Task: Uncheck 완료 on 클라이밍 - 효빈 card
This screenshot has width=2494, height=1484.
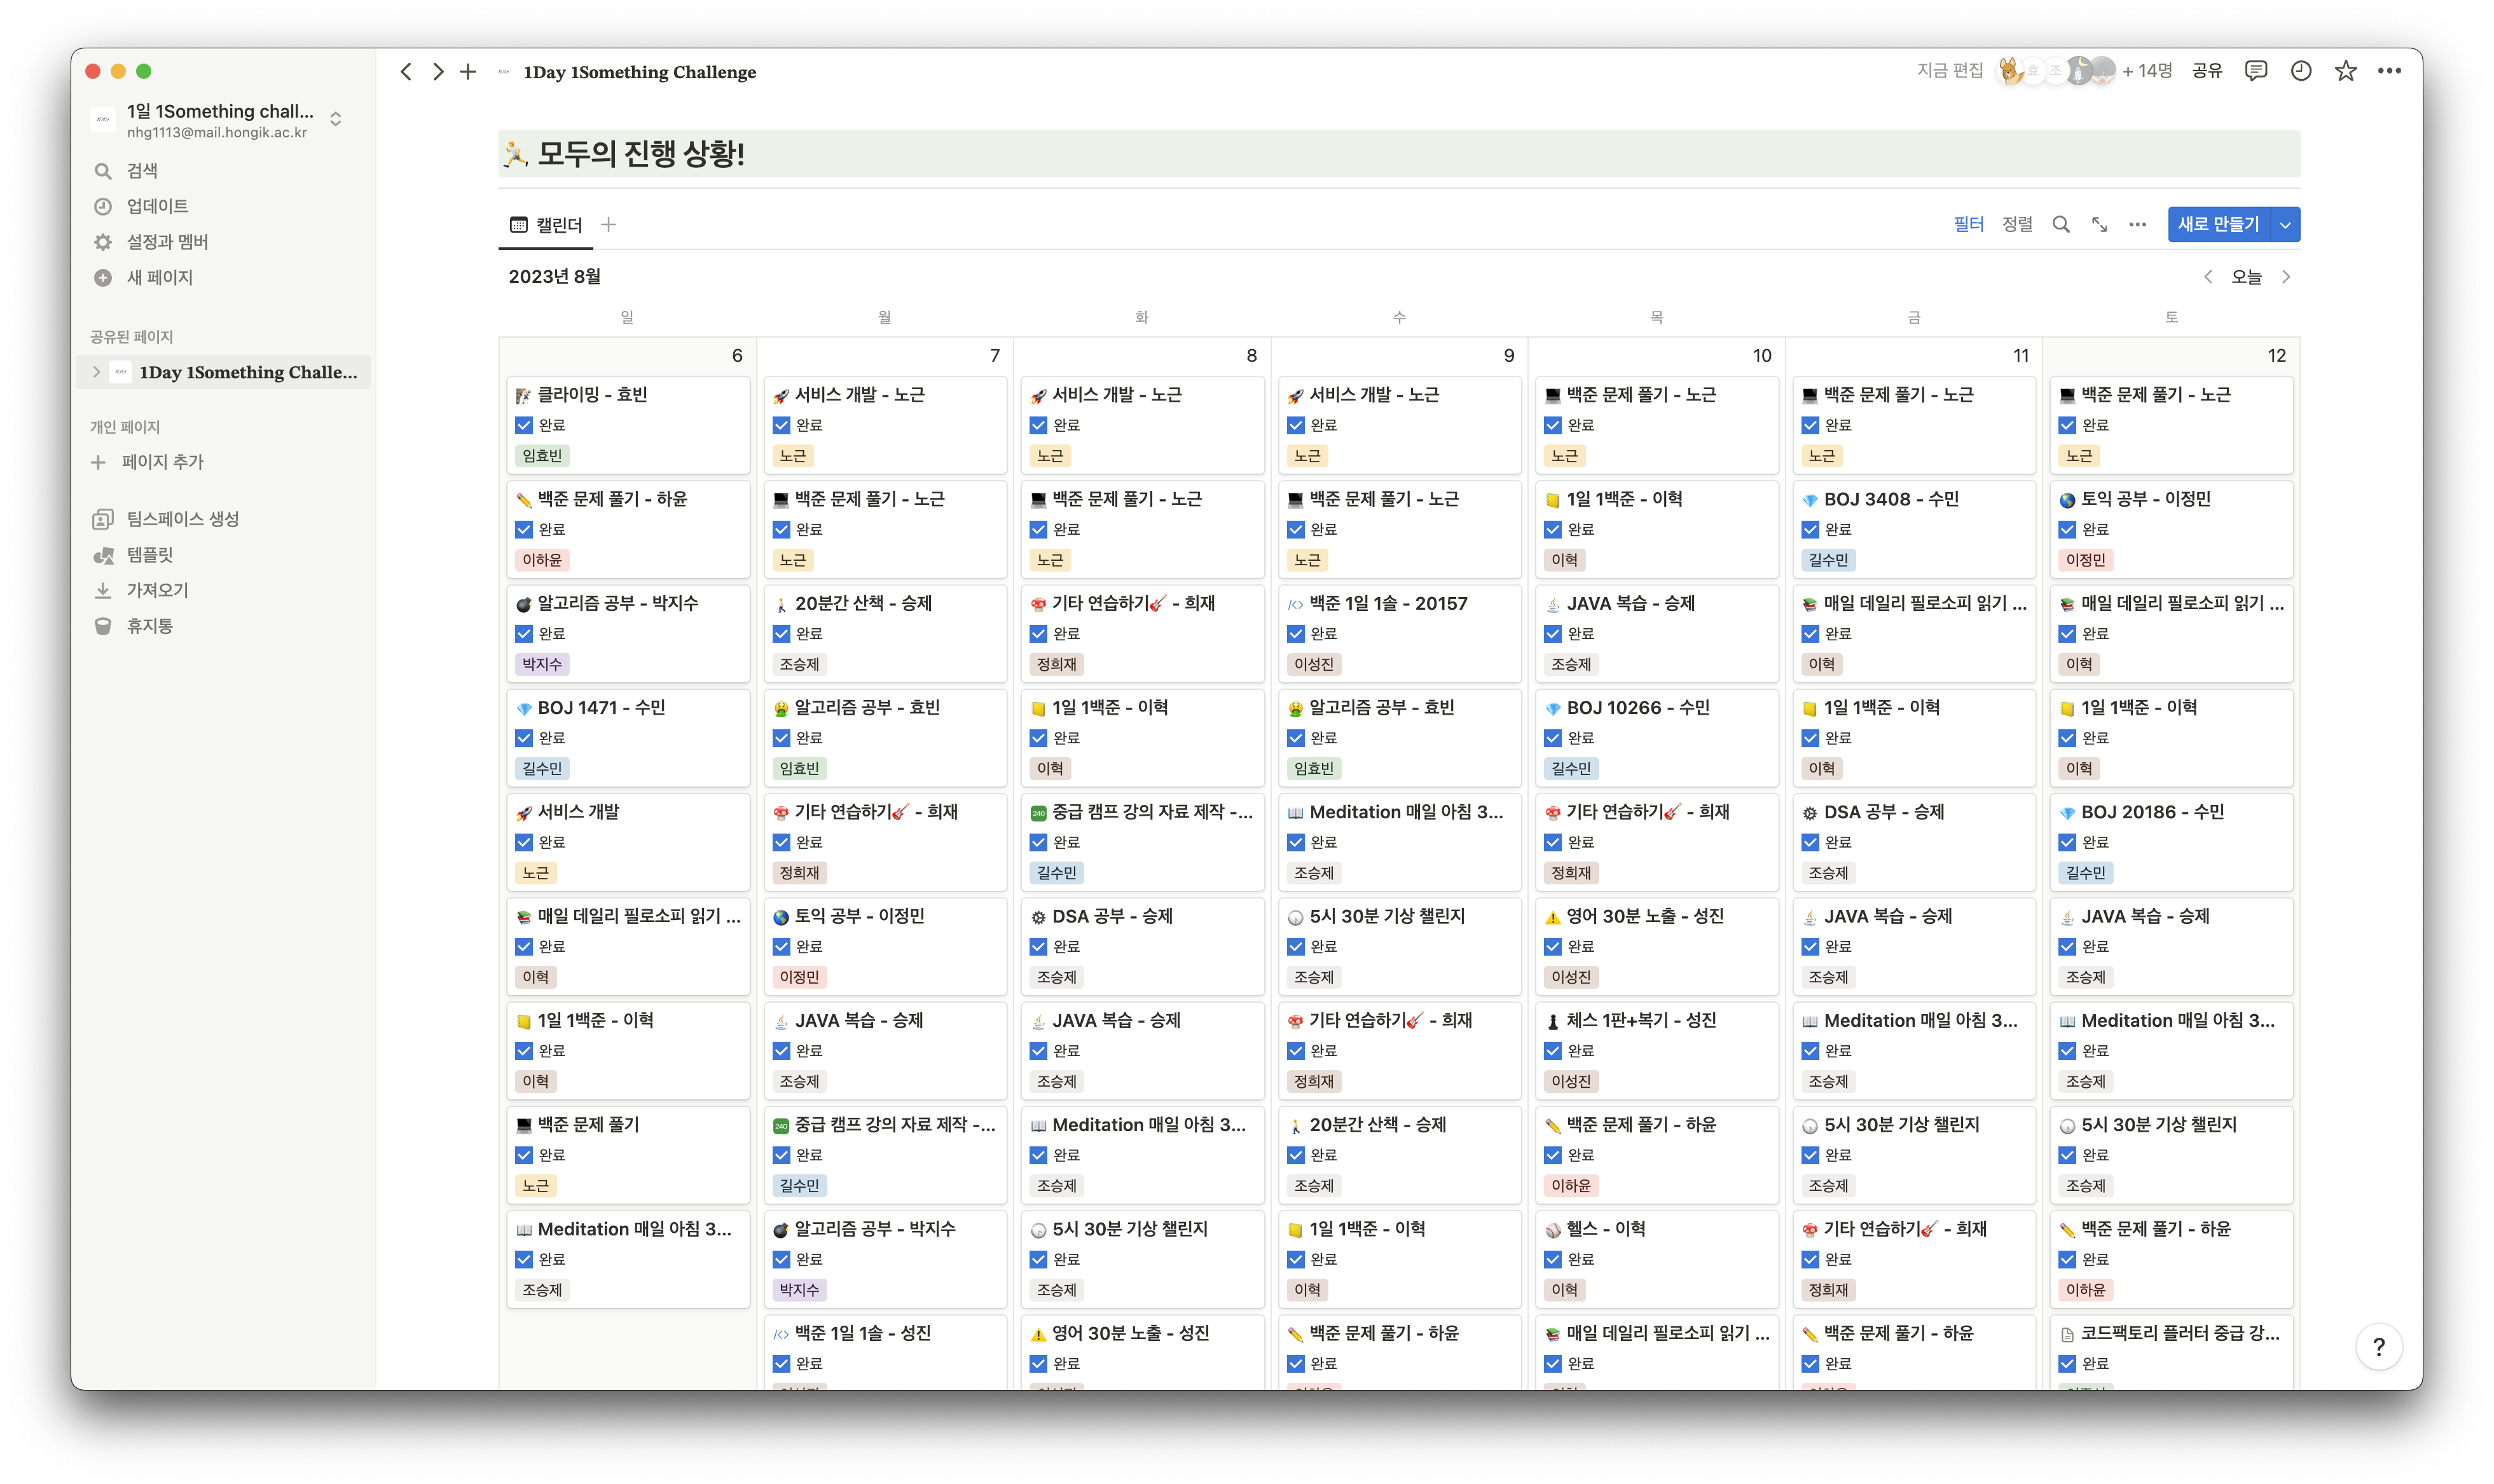Action: [524, 425]
